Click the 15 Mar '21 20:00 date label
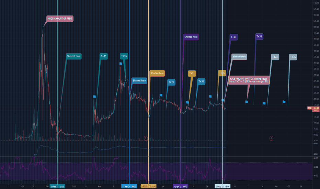 [x=129, y=186]
